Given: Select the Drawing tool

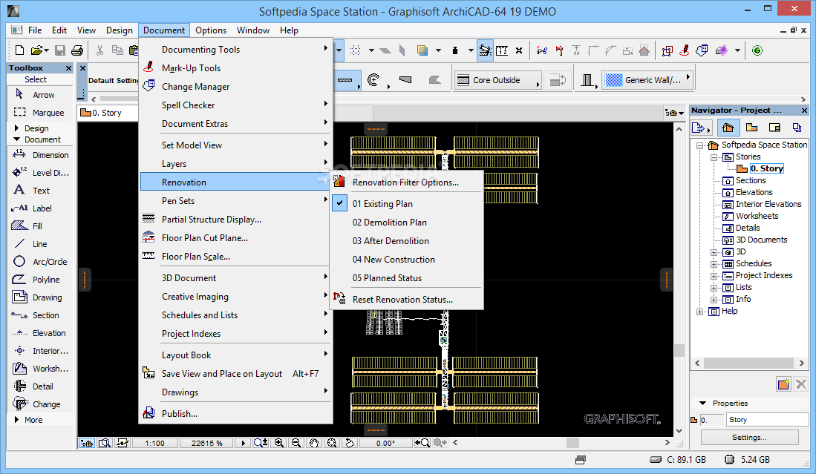Looking at the screenshot, I should coord(41,297).
